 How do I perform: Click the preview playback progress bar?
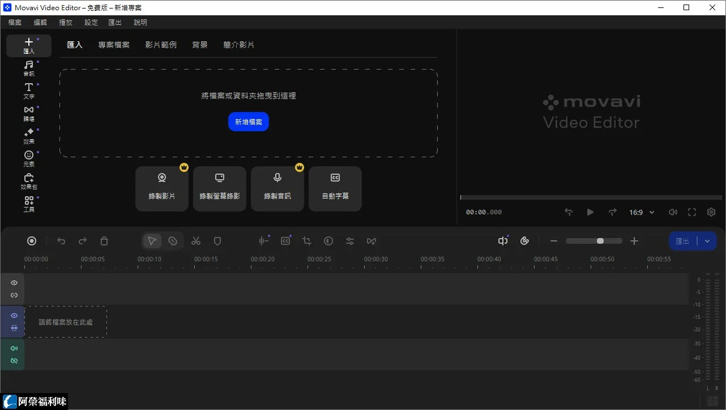(x=590, y=198)
